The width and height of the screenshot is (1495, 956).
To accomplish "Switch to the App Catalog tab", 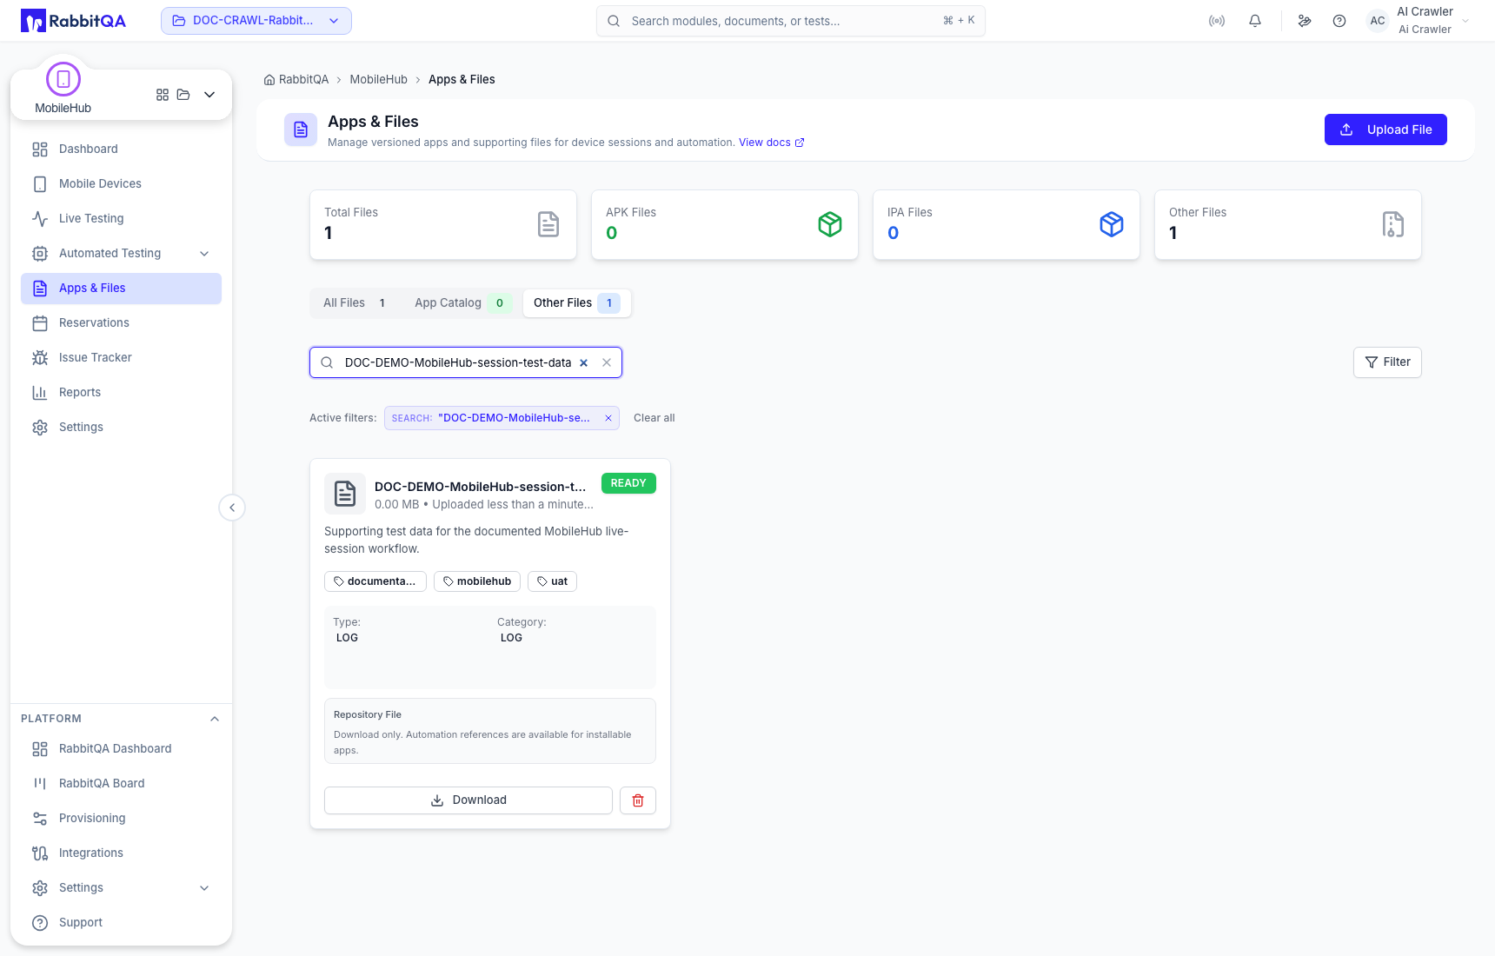I will (x=461, y=303).
